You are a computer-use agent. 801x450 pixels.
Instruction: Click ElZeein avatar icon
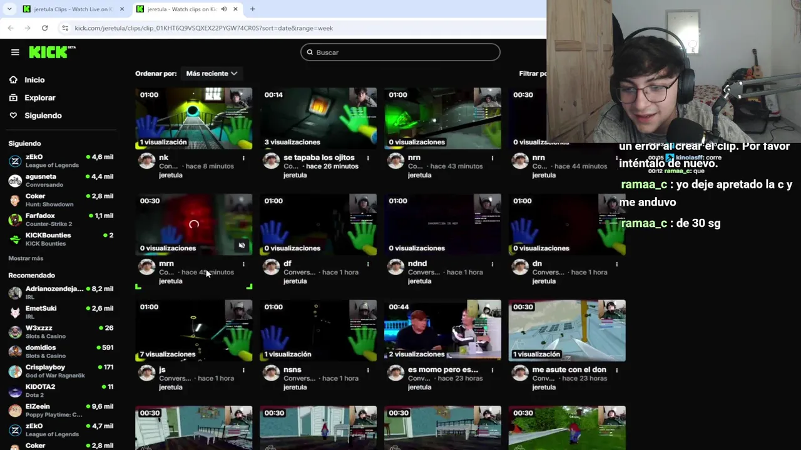[15, 410]
